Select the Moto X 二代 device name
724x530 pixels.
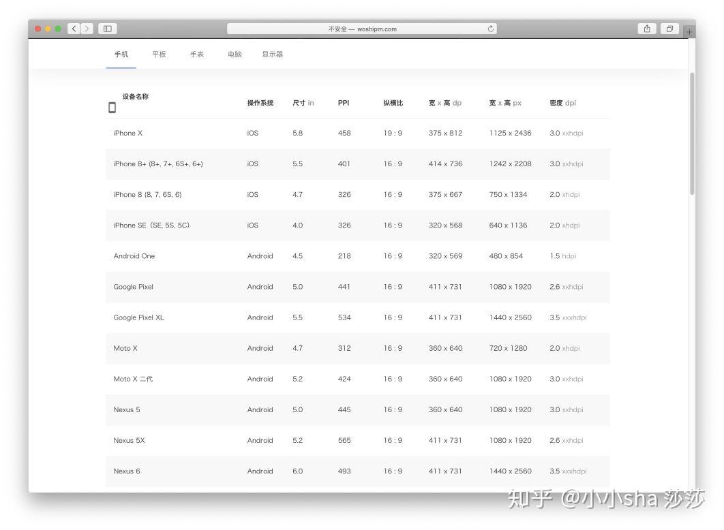(133, 379)
